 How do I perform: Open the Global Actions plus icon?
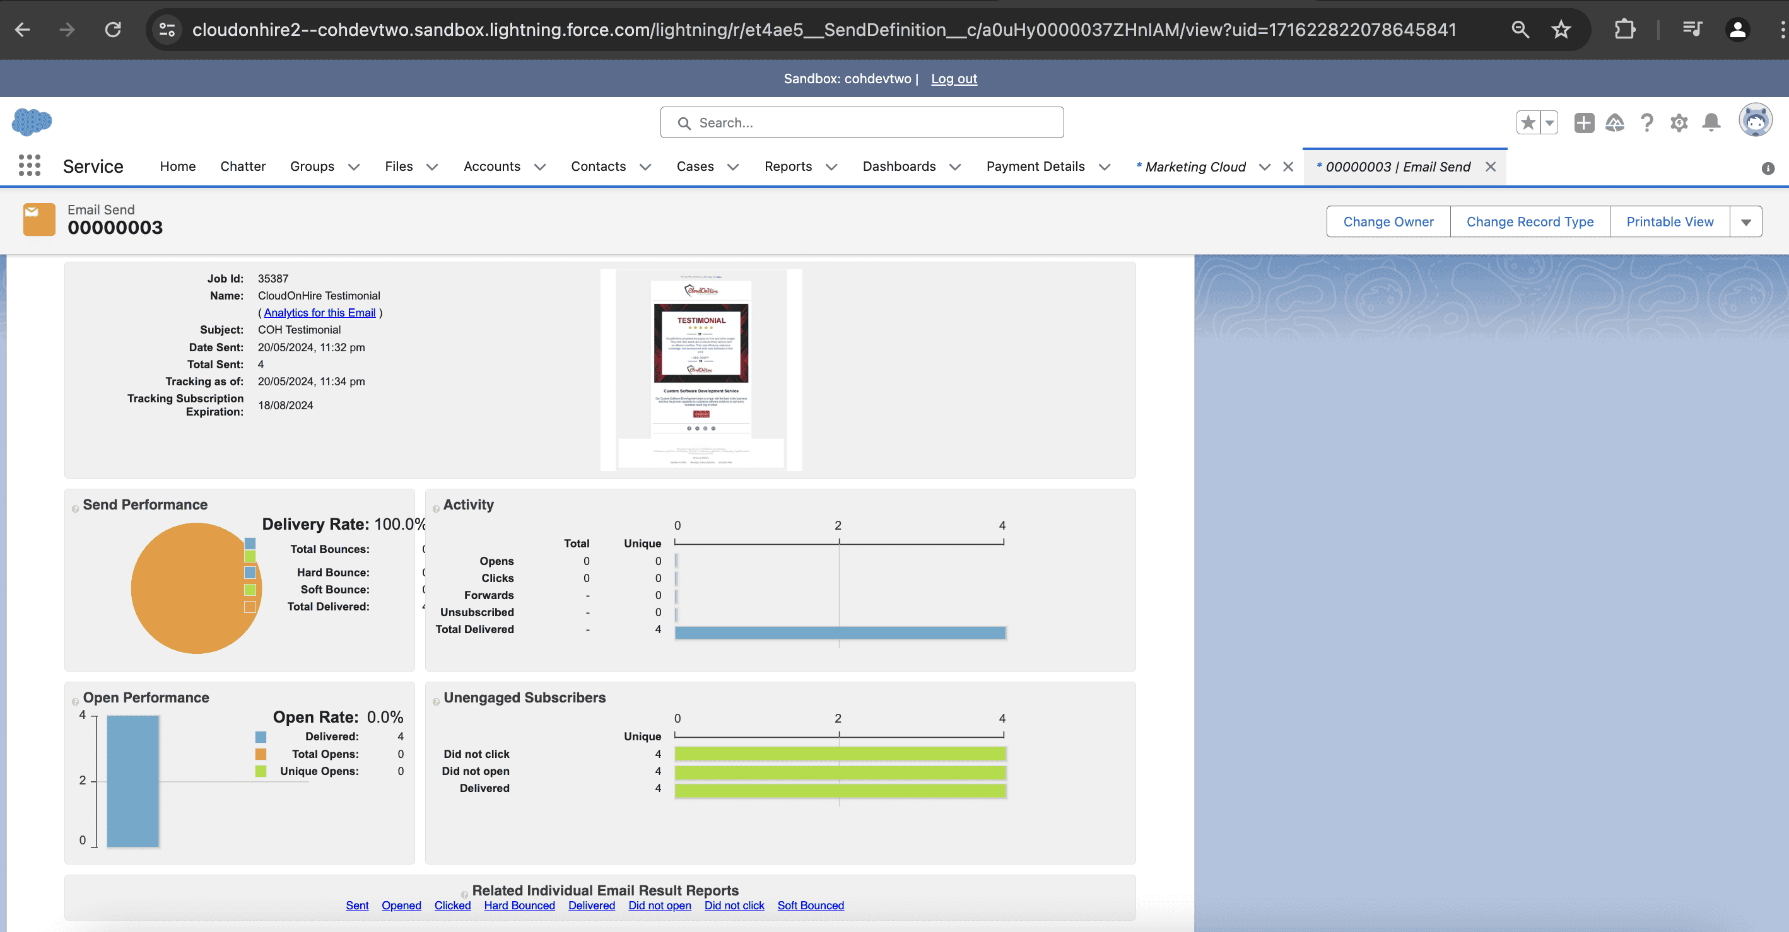(x=1583, y=123)
